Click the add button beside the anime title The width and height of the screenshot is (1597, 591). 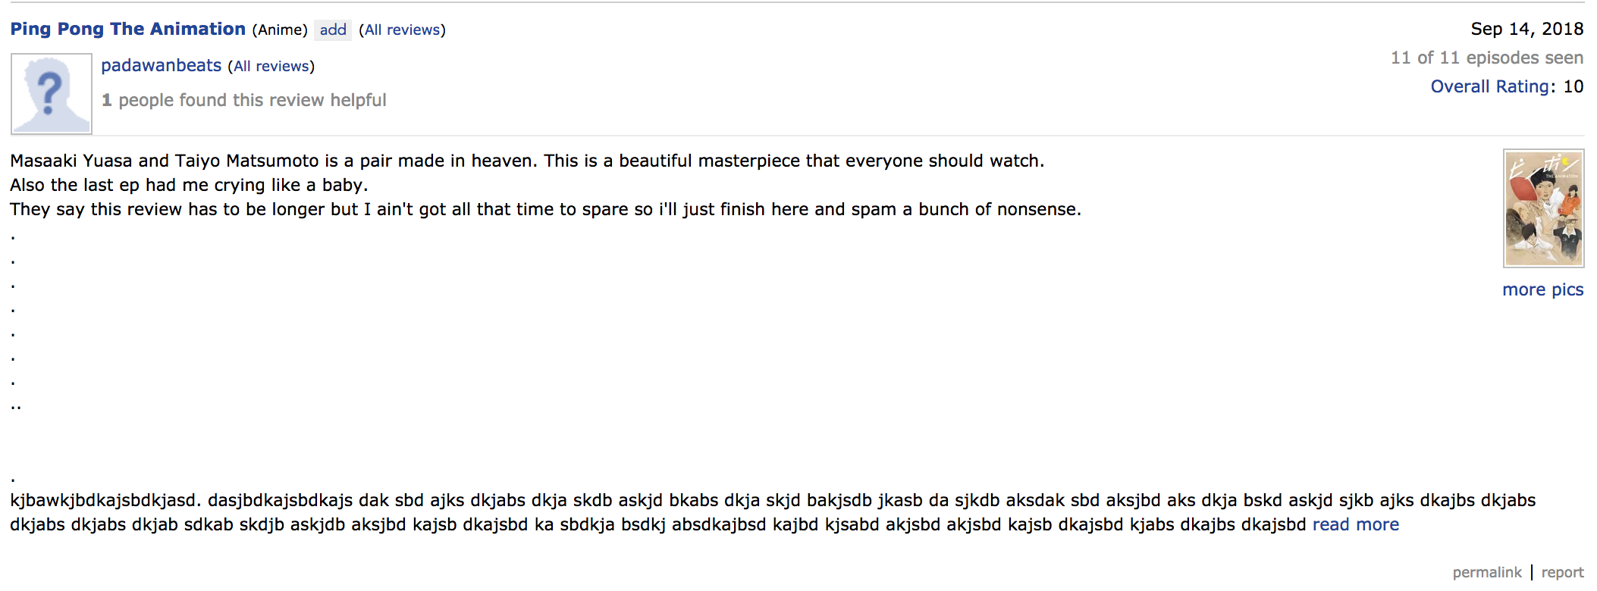pyautogui.click(x=333, y=30)
